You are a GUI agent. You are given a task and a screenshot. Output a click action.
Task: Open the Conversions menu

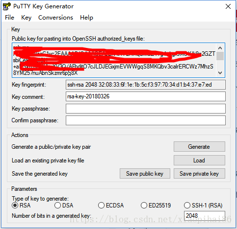[55, 18]
